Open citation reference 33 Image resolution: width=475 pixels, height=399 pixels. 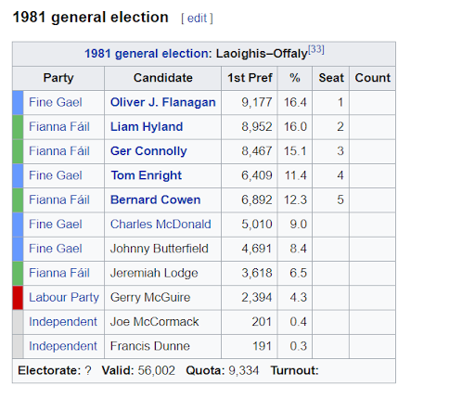pyautogui.click(x=315, y=49)
